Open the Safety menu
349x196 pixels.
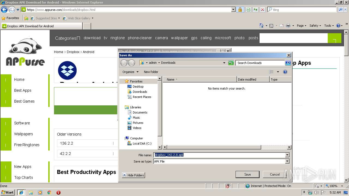tap(315, 26)
